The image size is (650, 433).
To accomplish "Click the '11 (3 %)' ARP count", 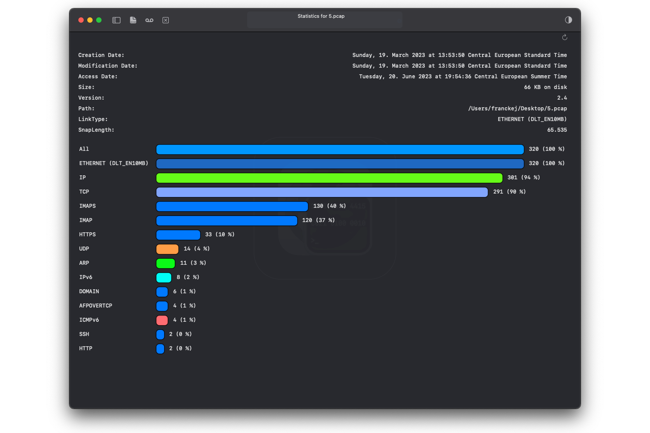I will pyautogui.click(x=193, y=263).
